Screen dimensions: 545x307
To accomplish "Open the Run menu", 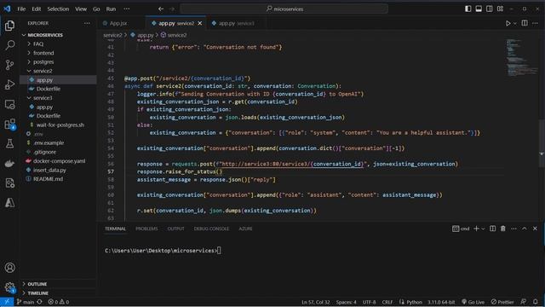I will point(111,9).
